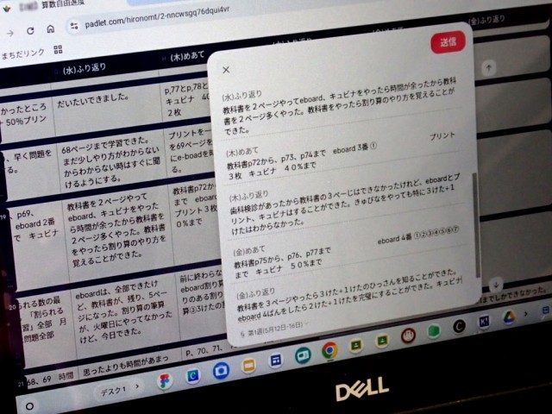Edit the (水)ふり返り field in the dialog

340,108
